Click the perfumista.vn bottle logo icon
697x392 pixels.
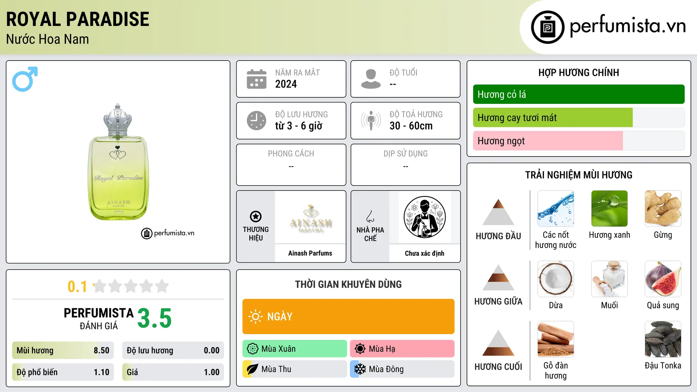[x=548, y=27]
